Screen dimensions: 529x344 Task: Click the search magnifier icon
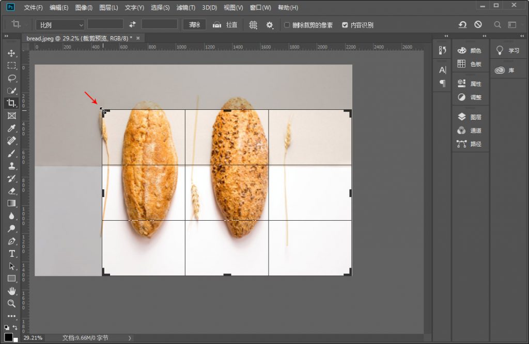tap(497, 25)
